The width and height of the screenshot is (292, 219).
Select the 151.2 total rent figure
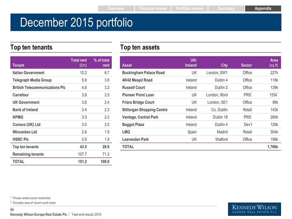pos(82,162)
